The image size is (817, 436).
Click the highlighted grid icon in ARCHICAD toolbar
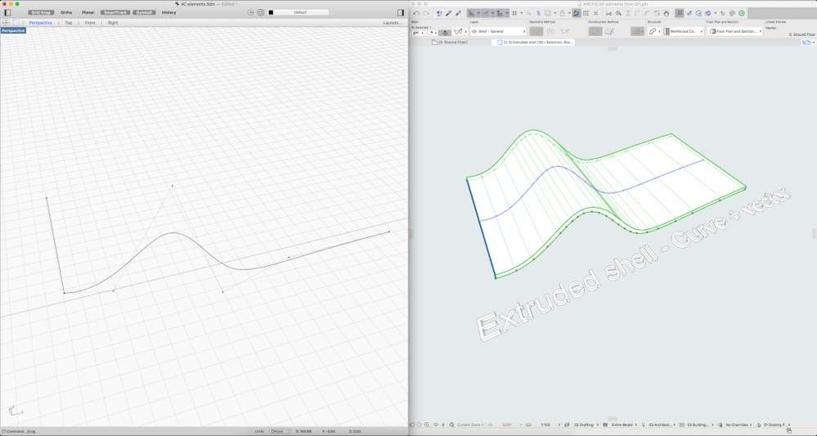680,14
